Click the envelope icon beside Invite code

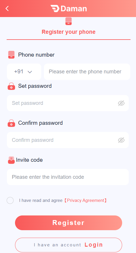(x=11, y=160)
